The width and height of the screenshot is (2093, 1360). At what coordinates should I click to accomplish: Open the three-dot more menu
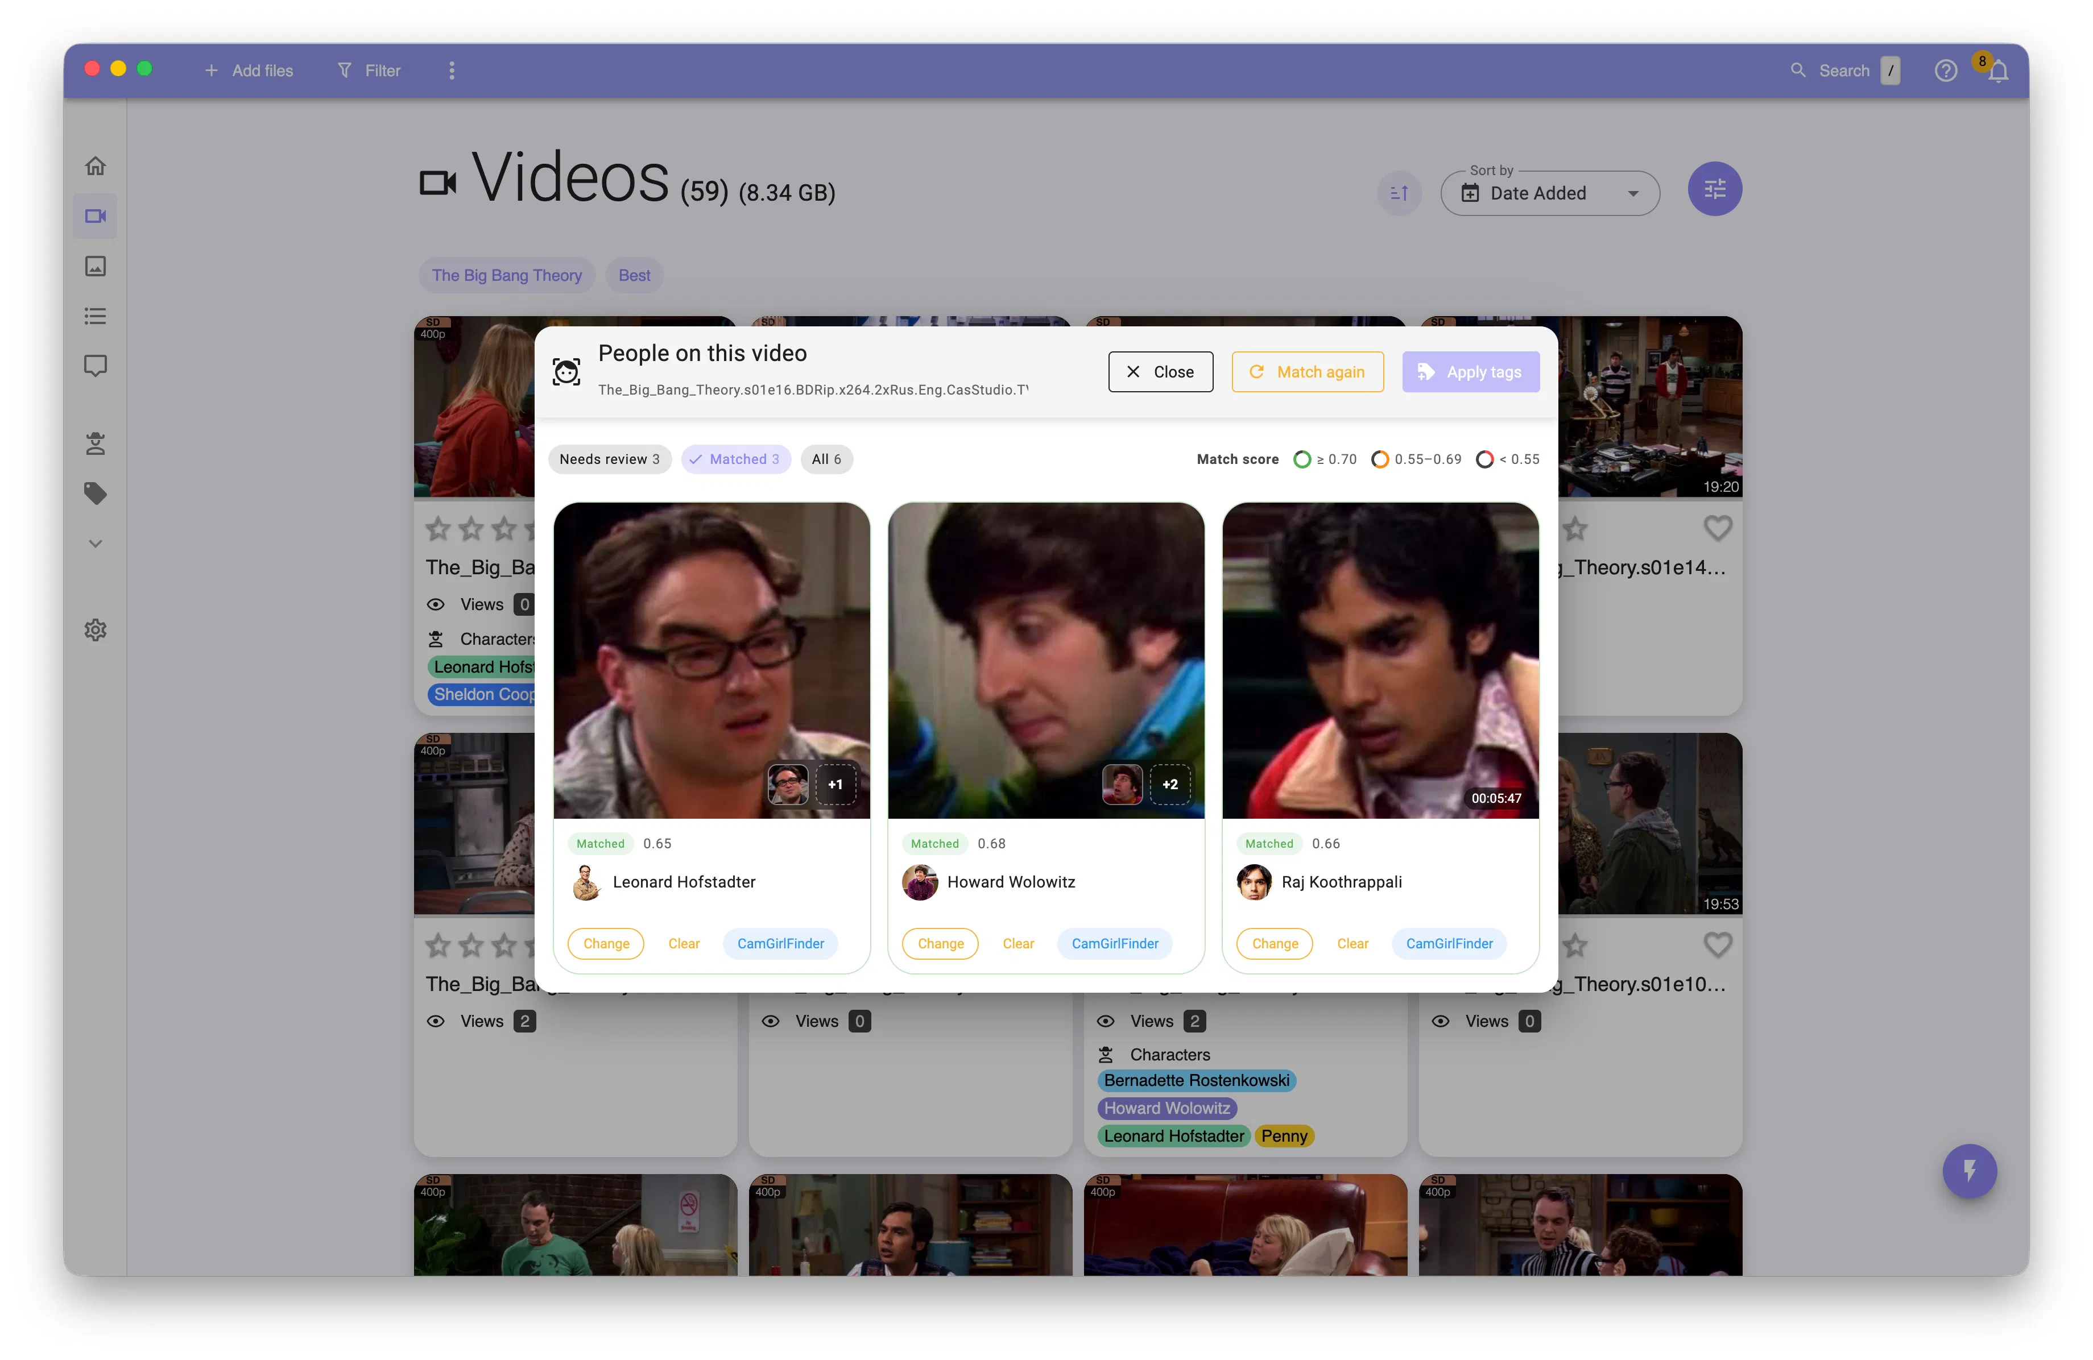[x=452, y=71]
